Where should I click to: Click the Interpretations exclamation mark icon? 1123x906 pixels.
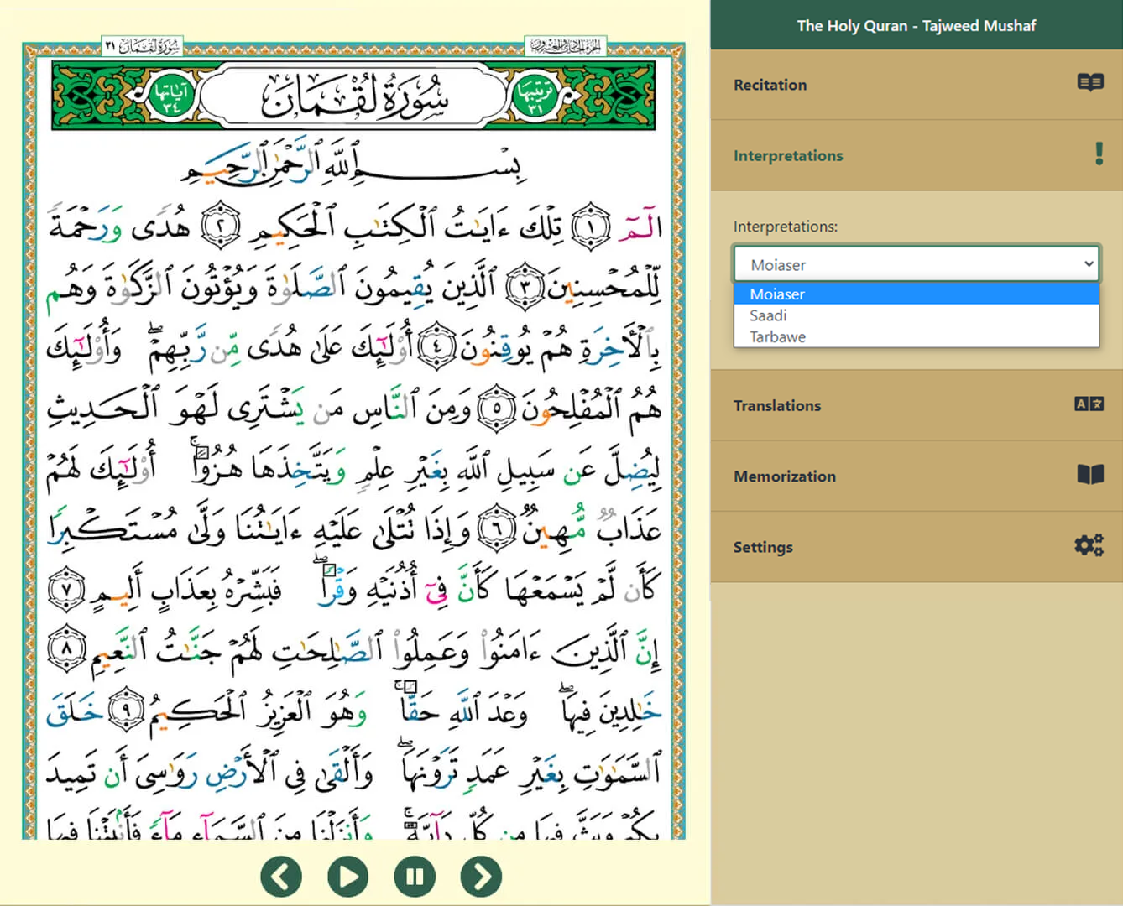pos(1099,154)
